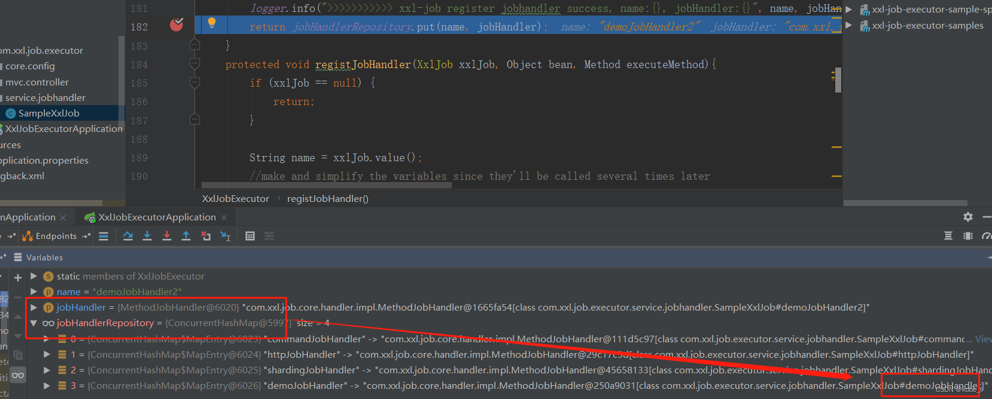The image size is (992, 399).
Task: Close the nApplication debug tab
Action: point(63,217)
